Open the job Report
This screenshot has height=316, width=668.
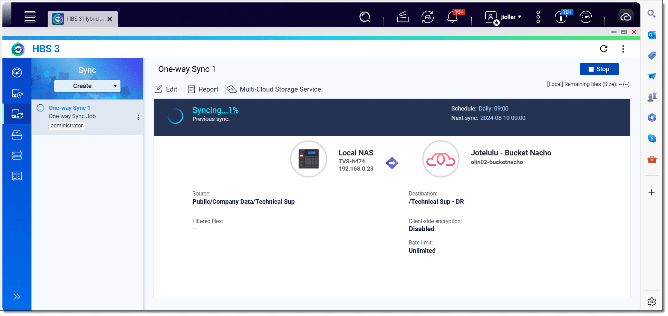pyautogui.click(x=203, y=89)
